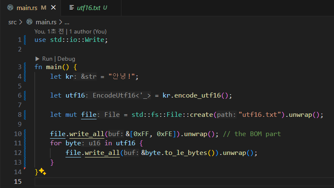Switch to the main.rs editor tab

[27, 8]
